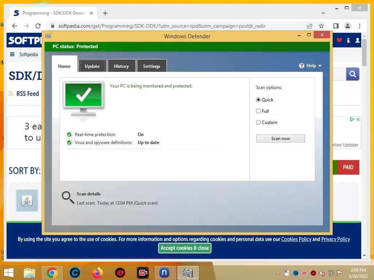Click Windows Defender wall icon in taskbar

(x=188, y=273)
